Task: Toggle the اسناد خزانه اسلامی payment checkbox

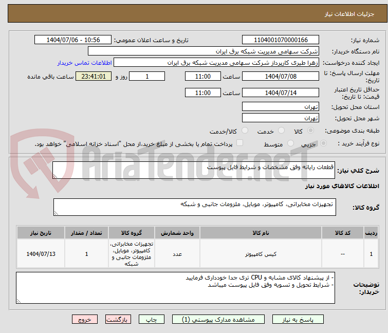Action: (240, 143)
